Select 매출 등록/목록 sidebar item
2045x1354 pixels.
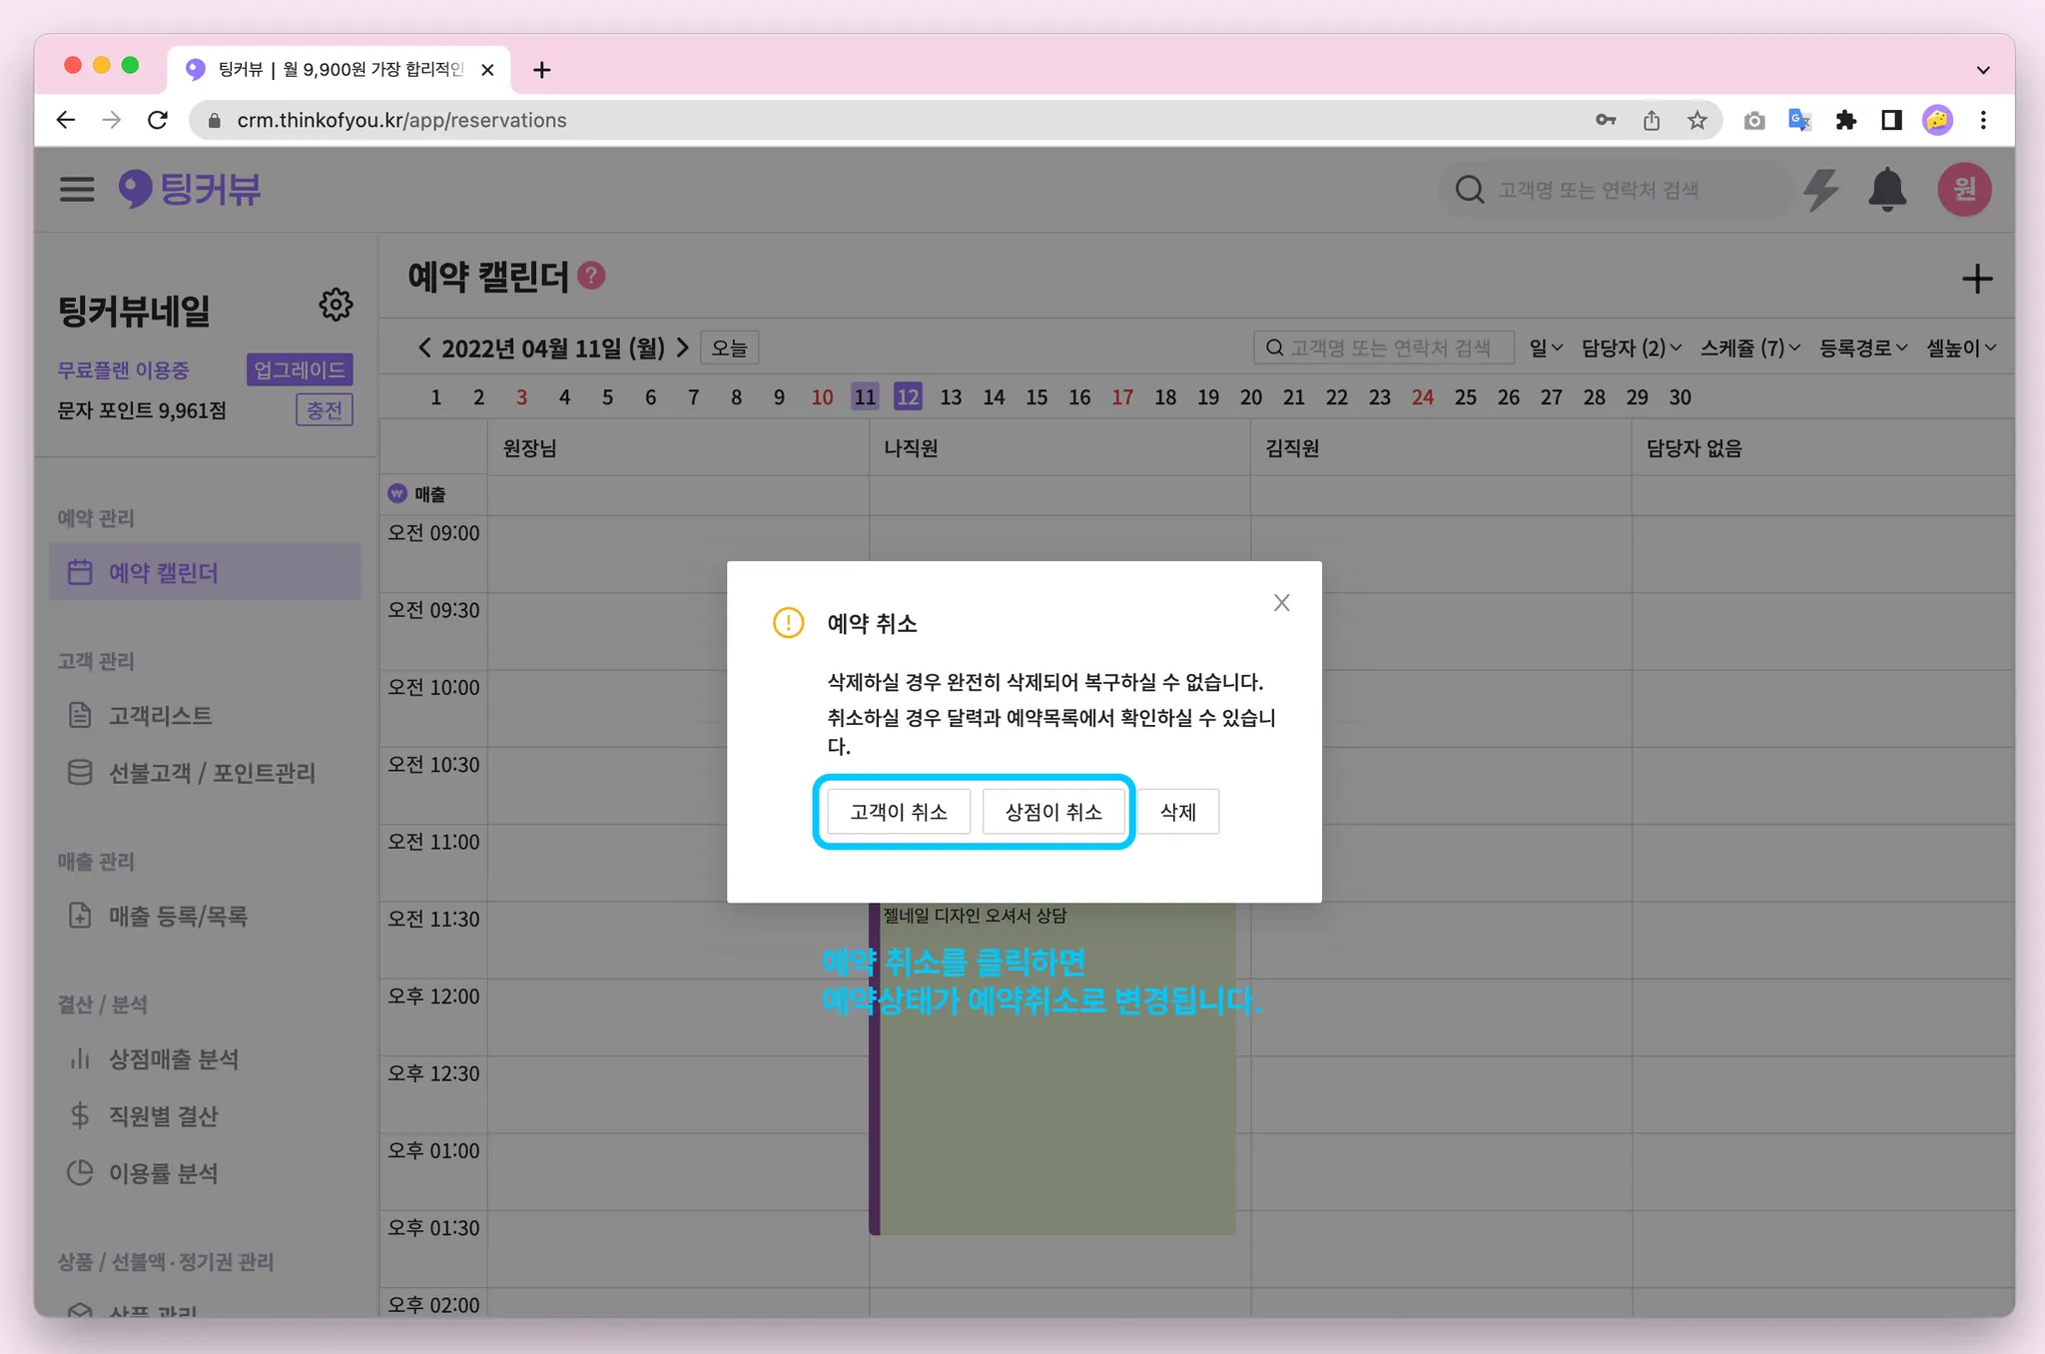[x=178, y=916]
